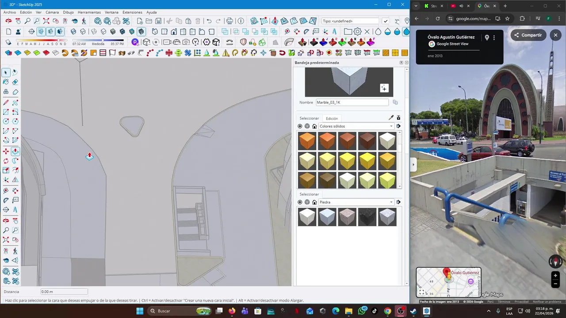Open the Extensiones menu
This screenshot has height=318, width=566.
coord(133,12)
